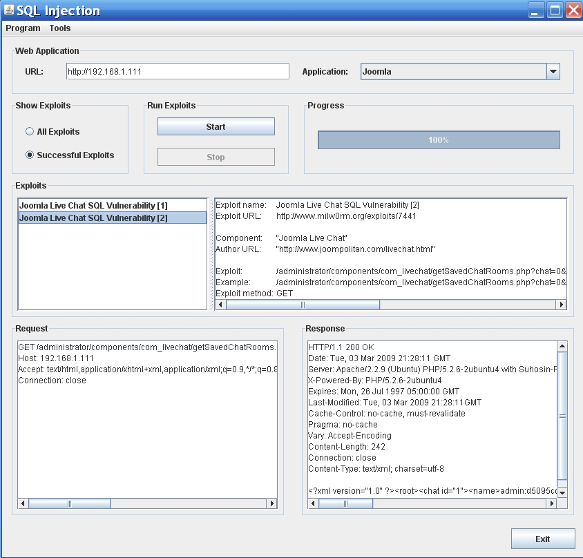Screen dimensions: 583x558
Task: Click the Response vertical scrollbar thumb
Action: pos(562,416)
